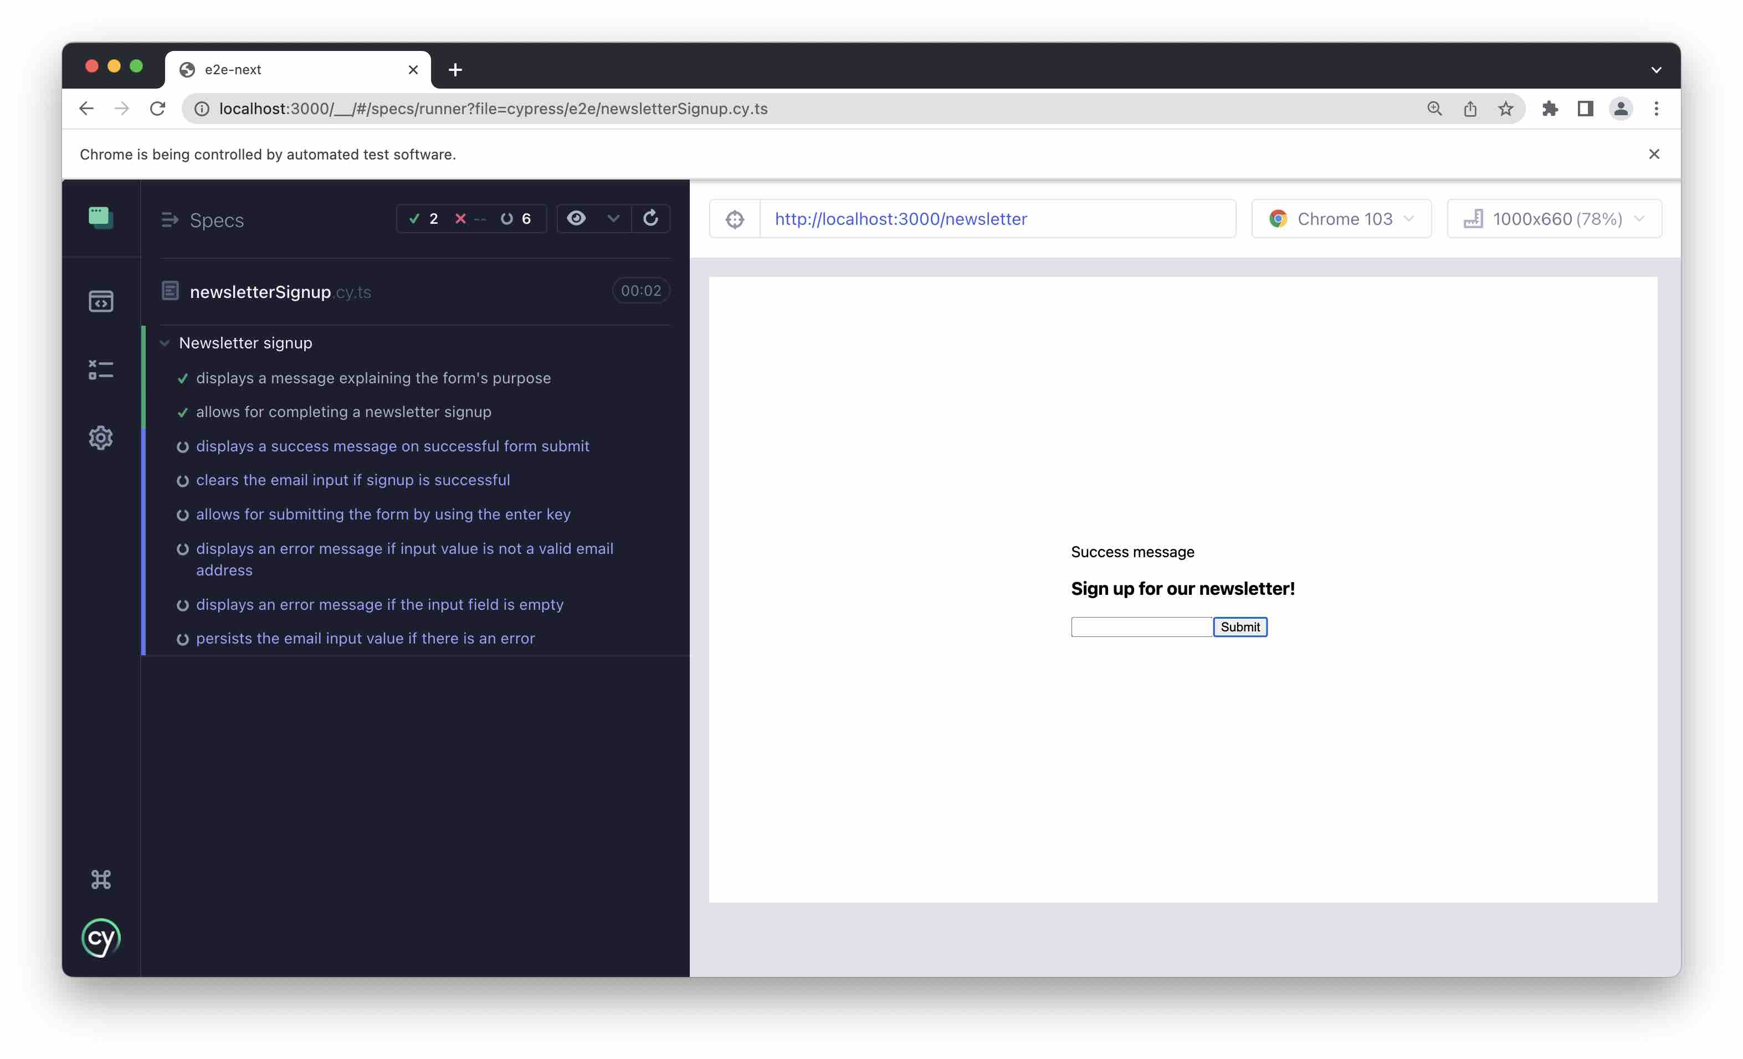Screen dimensions: 1743x1059
Task: Click the failed tests count indicator
Action: pos(470,218)
